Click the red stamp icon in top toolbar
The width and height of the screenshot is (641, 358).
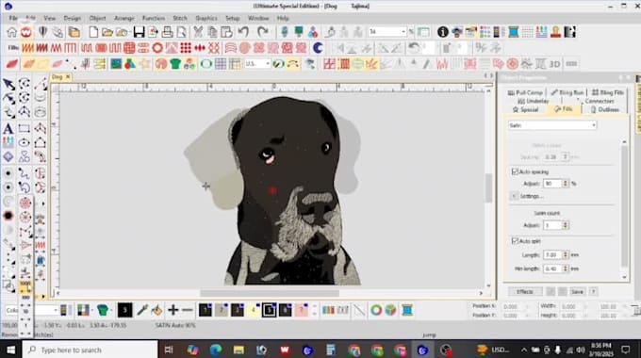coord(555,32)
